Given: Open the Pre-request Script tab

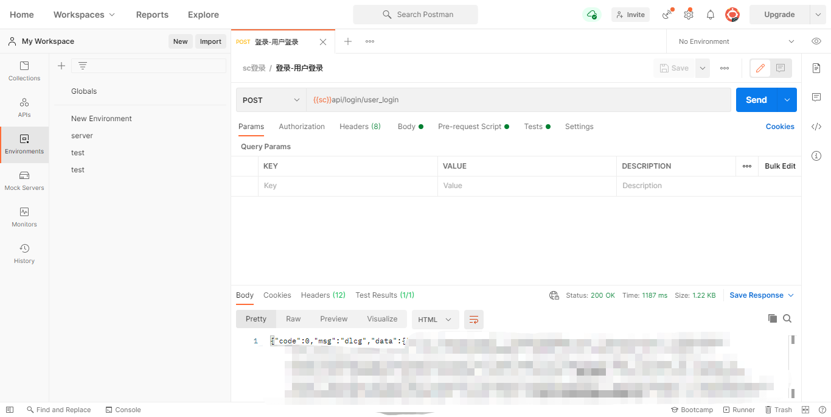Looking at the screenshot, I should (x=474, y=127).
